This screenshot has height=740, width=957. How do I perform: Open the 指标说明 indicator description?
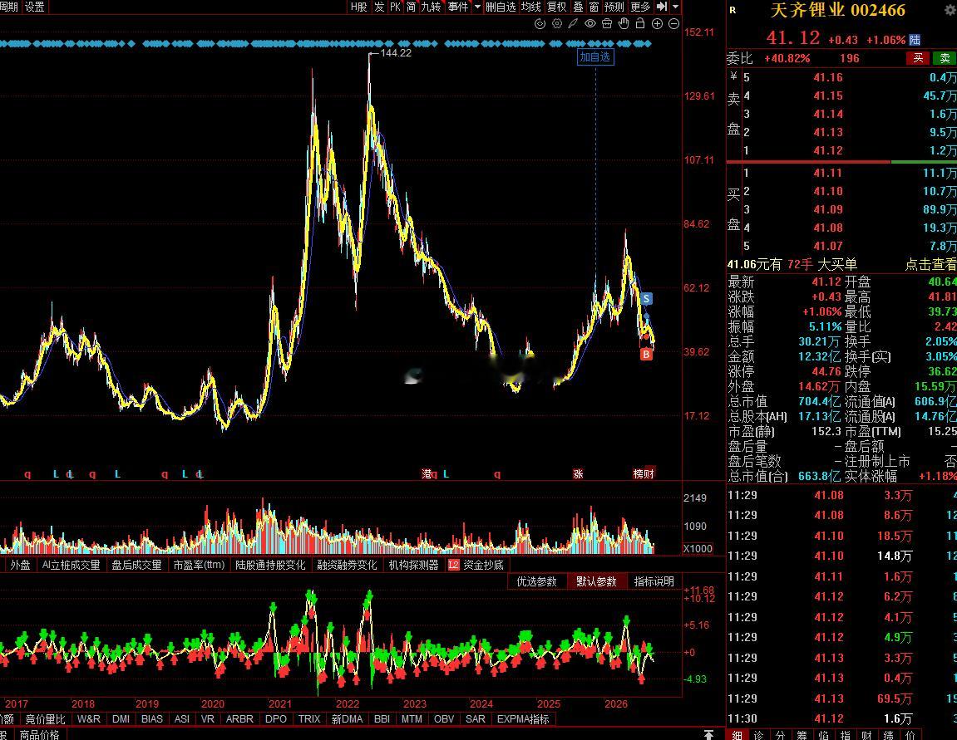point(654,581)
